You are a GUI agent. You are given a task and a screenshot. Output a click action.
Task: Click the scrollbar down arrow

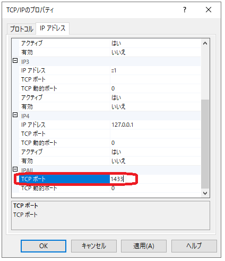[205, 193]
